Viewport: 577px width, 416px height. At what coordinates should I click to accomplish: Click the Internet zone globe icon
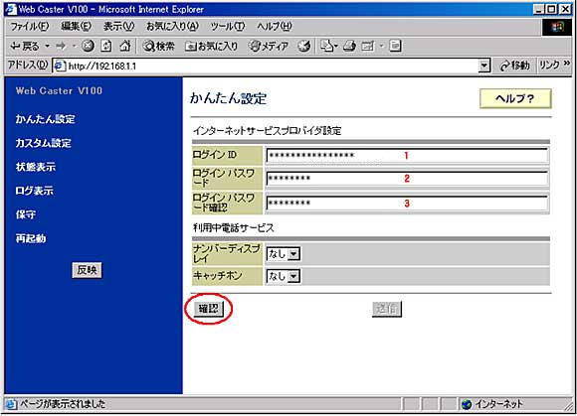(x=467, y=404)
